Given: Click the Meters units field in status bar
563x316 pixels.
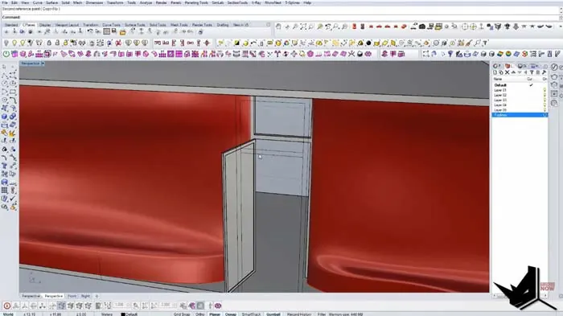Looking at the screenshot, I should 107,314.
